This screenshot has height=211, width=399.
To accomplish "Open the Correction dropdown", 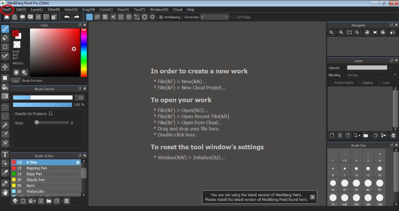I will pos(215,17).
